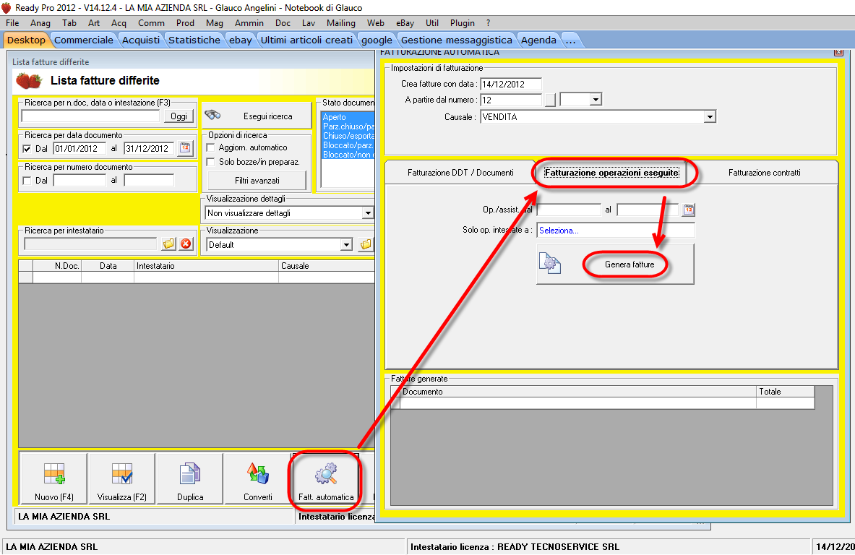Click the Nuovo (F4) button icon

pyautogui.click(x=54, y=474)
